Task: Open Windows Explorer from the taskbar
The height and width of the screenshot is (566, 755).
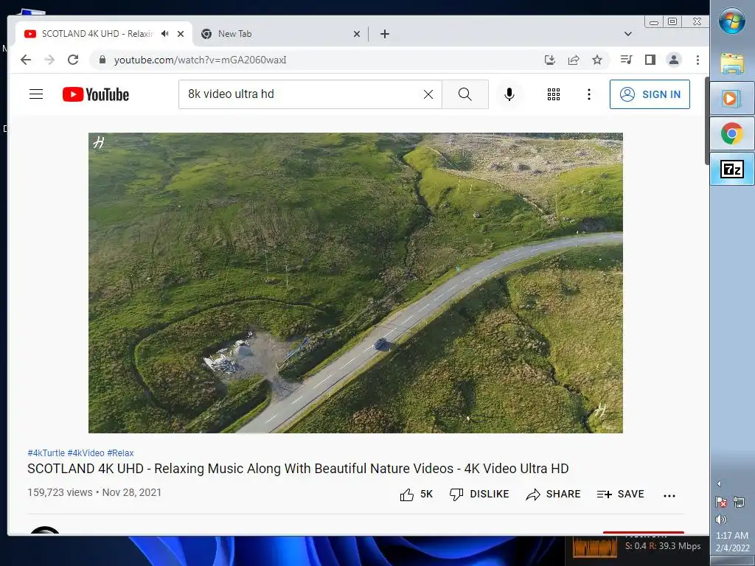Action: click(732, 63)
